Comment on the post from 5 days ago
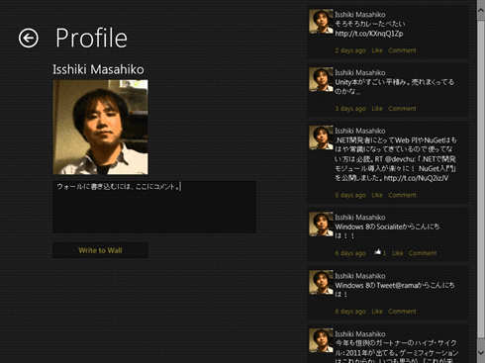Screen dimensions: 485x363 402,195
